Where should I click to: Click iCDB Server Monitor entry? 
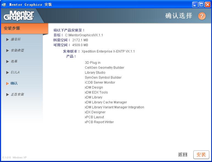[x=100, y=82]
